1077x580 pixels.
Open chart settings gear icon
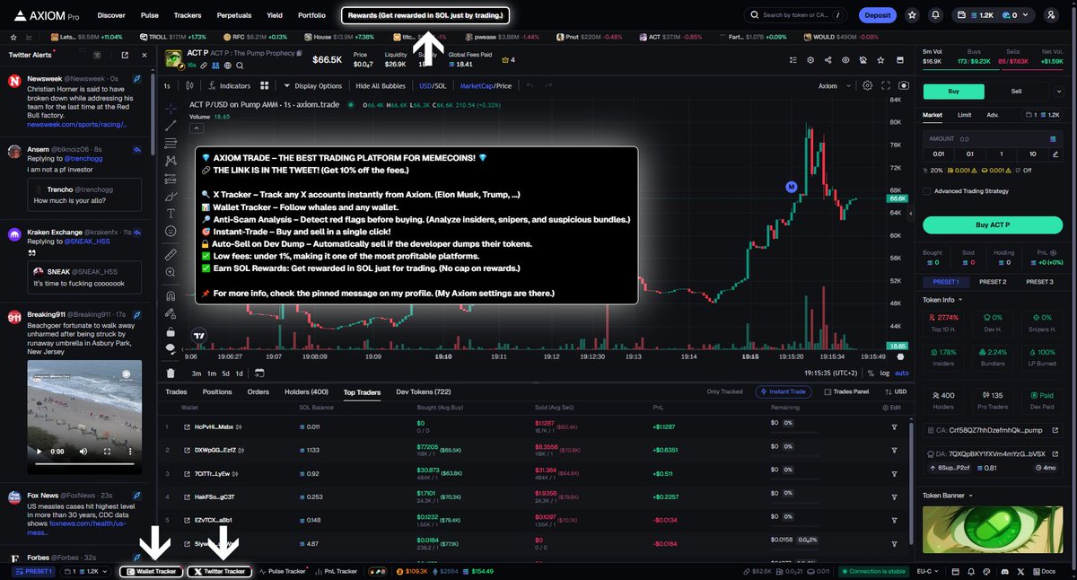(x=867, y=86)
